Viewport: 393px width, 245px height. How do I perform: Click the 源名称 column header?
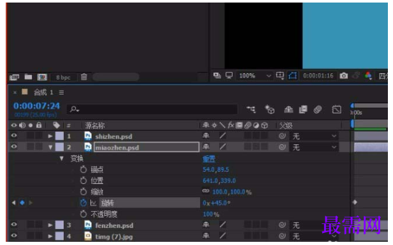[x=95, y=125]
